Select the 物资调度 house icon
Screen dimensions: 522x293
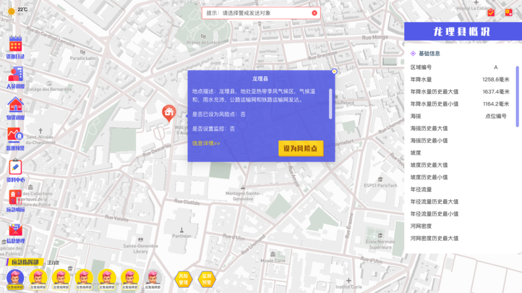click(15, 105)
